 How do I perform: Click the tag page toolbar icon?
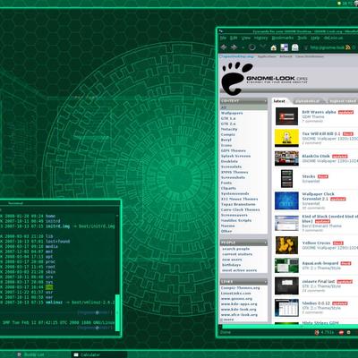click(x=295, y=47)
